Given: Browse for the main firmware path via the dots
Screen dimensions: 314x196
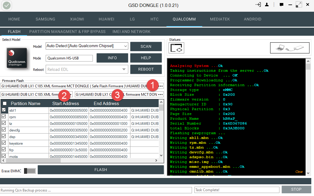Looking at the screenshot, I should tap(160, 86).
